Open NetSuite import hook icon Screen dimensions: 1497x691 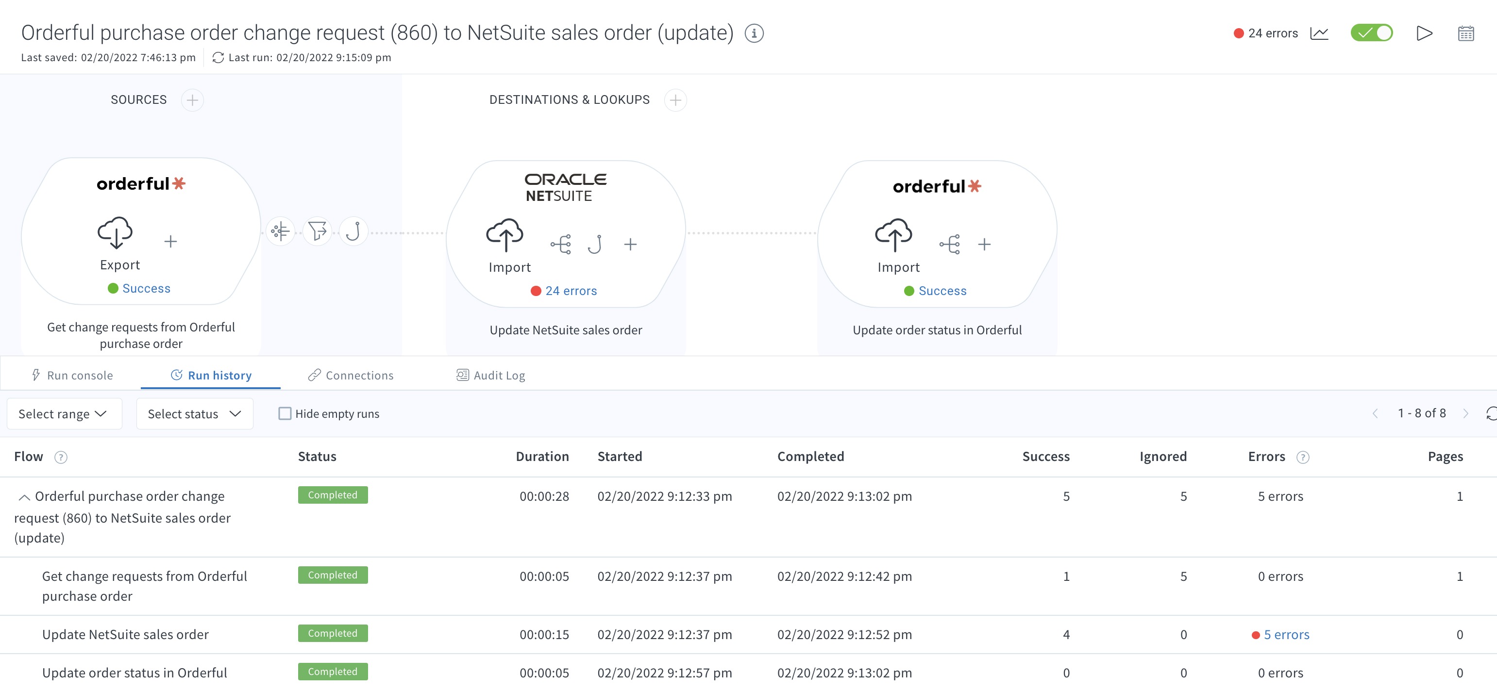point(594,244)
